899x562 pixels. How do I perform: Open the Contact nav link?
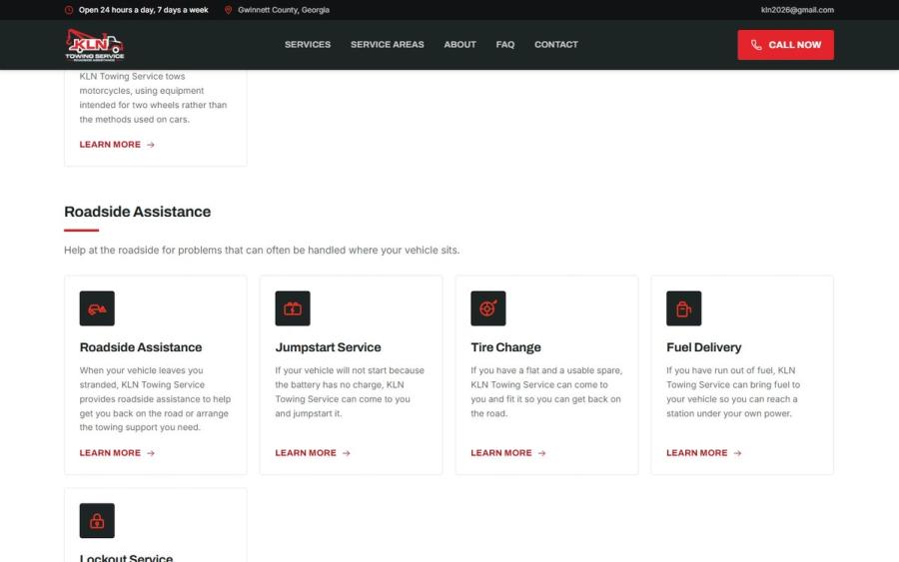point(556,45)
